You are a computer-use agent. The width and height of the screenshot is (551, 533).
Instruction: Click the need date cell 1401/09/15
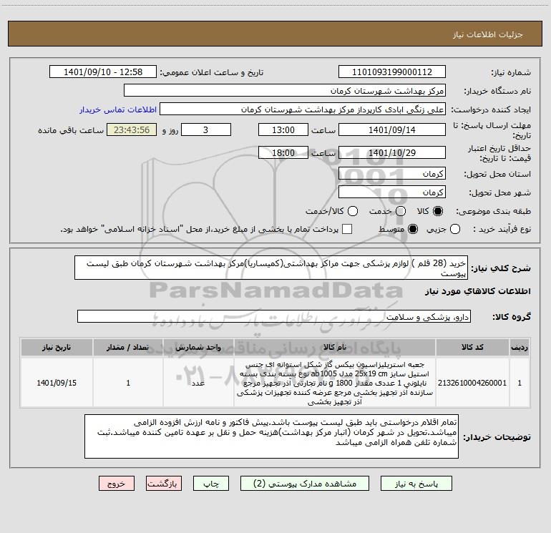57,383
